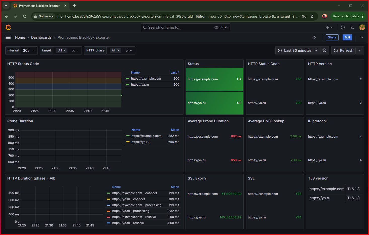Toggle the hamburger navigation menu

coord(8,37)
